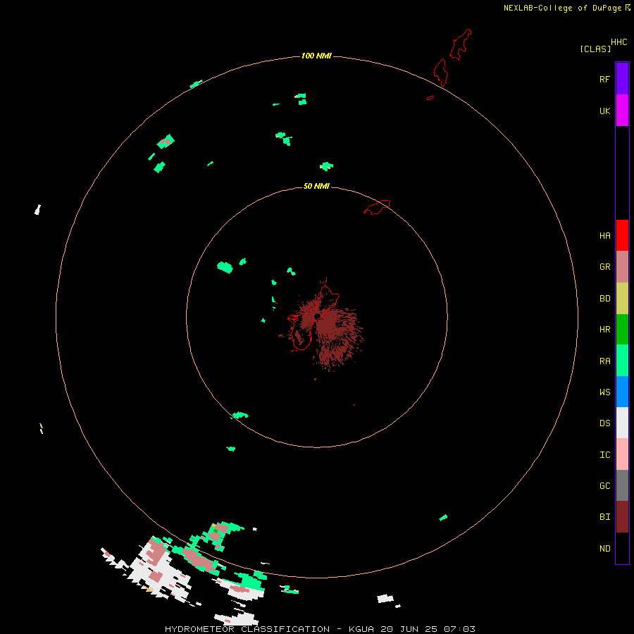Click the BD legend label
The height and width of the screenshot is (634, 634).
point(604,299)
